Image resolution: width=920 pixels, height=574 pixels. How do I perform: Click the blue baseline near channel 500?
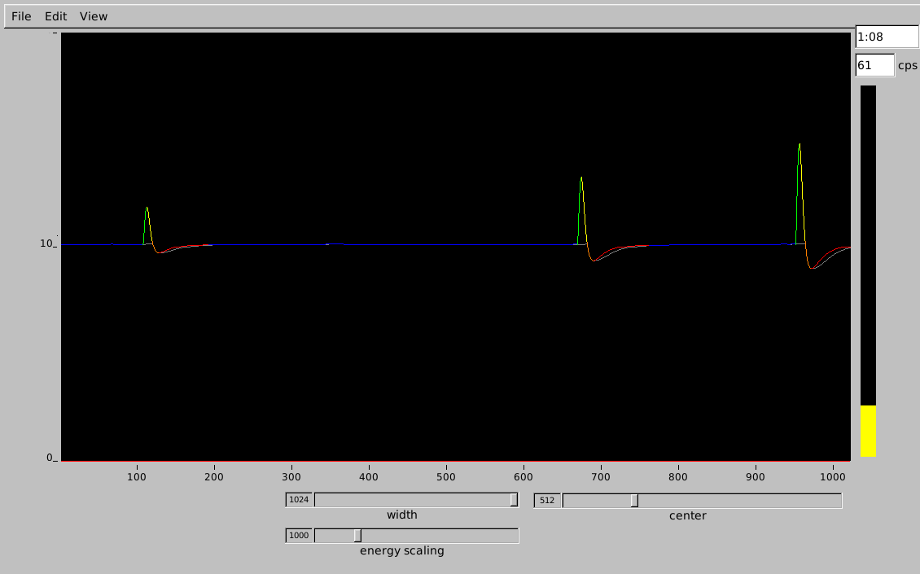[446, 244]
